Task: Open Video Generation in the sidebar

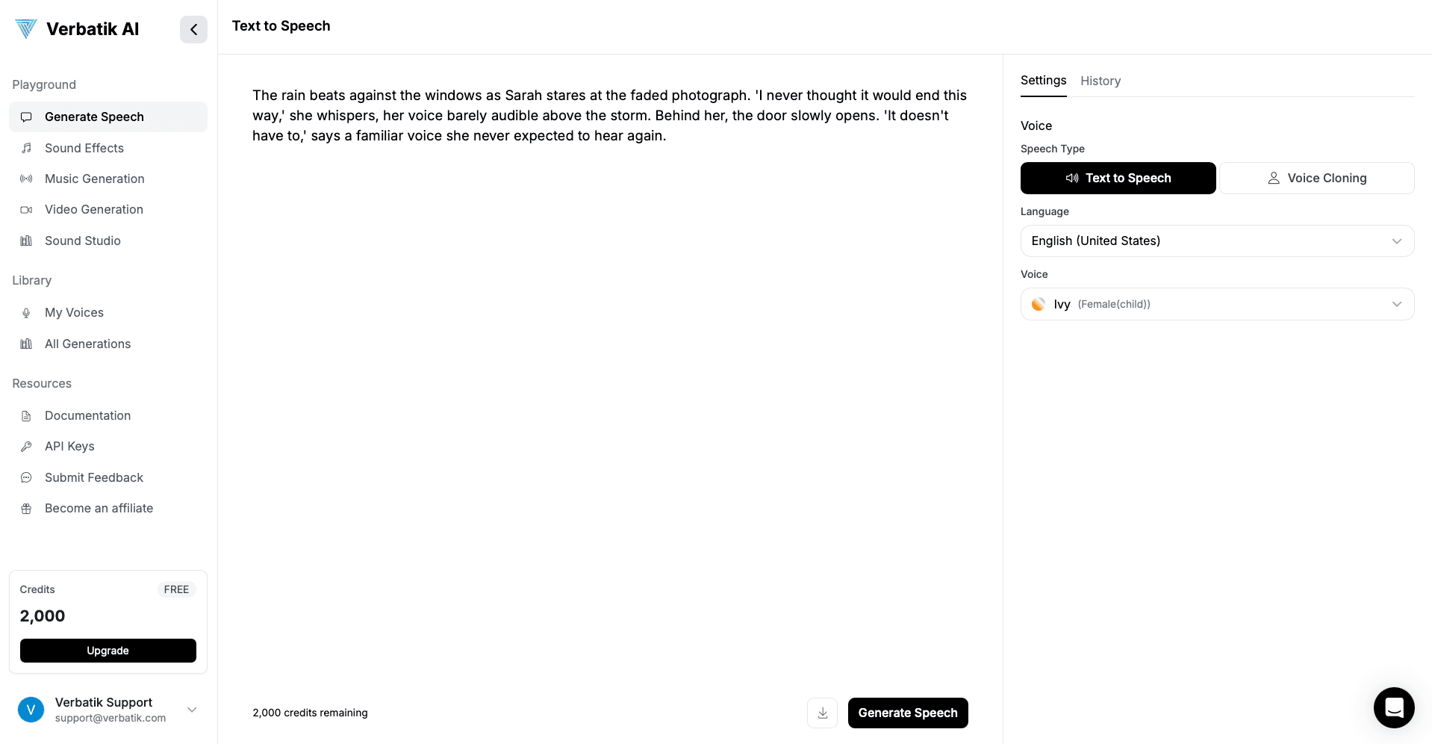Action: coord(94,209)
